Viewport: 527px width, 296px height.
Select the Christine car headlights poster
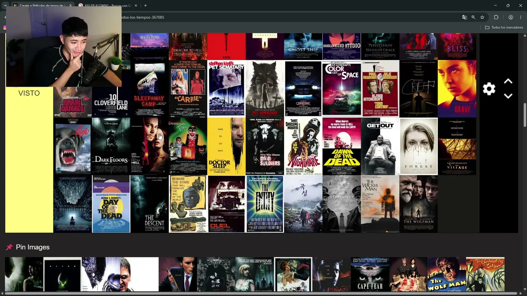pos(303,89)
